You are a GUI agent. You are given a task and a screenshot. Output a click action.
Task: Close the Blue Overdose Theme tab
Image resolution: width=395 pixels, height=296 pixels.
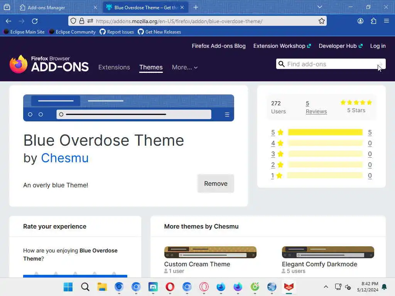coord(182,8)
